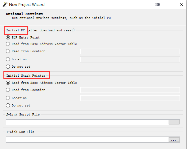Click the J-Link Log File path field

[x=87, y=140]
